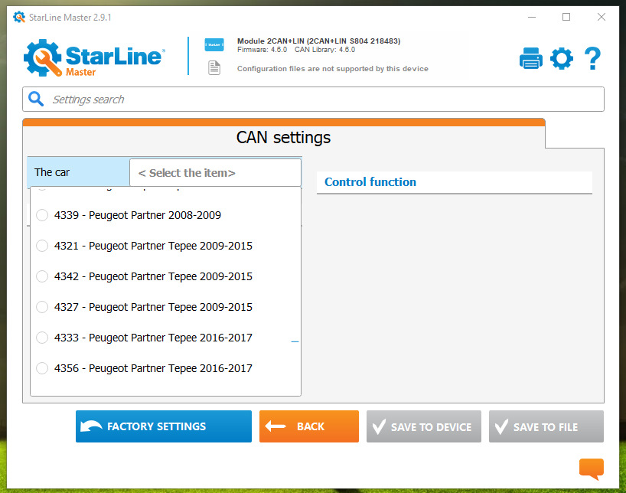Click the blue StarLine module device icon

point(214,44)
